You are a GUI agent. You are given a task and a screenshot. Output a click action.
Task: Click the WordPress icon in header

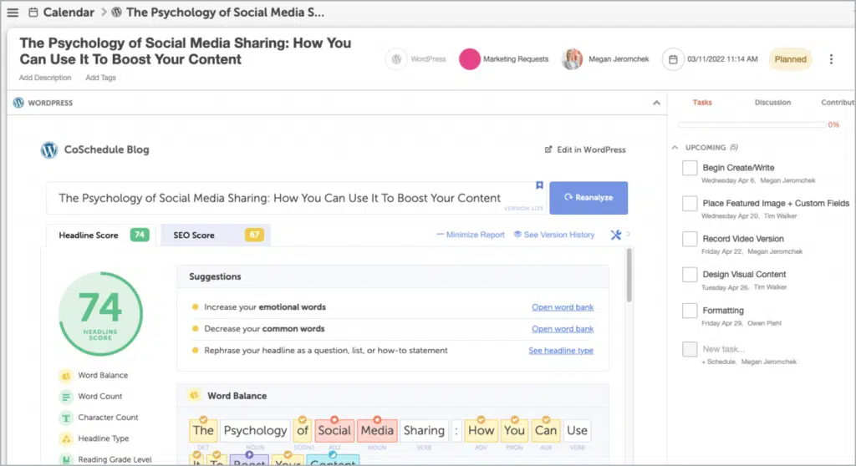pyautogui.click(x=396, y=59)
